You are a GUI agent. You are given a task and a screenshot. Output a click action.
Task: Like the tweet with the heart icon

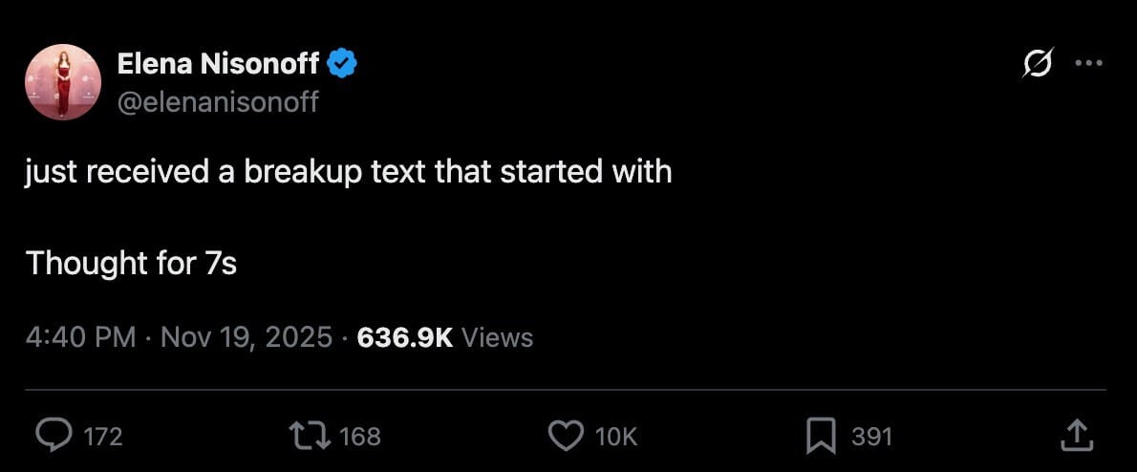coord(566,436)
